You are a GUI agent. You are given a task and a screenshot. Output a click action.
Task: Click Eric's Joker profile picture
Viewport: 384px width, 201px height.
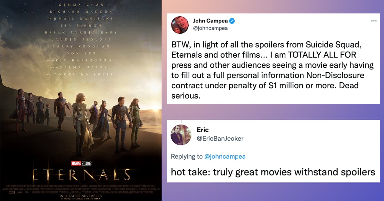[181, 135]
